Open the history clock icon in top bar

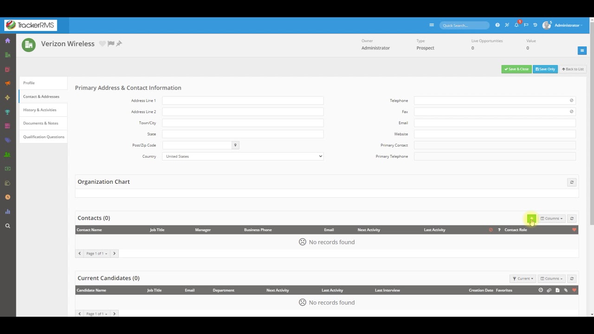535,25
